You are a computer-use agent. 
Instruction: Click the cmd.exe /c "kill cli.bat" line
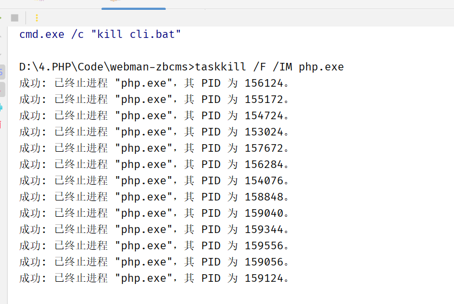[x=100, y=35]
